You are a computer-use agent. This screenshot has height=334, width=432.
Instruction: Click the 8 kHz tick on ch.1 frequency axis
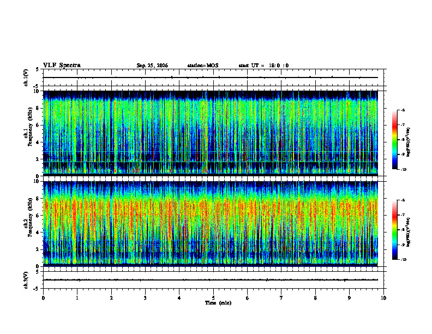click(40, 108)
